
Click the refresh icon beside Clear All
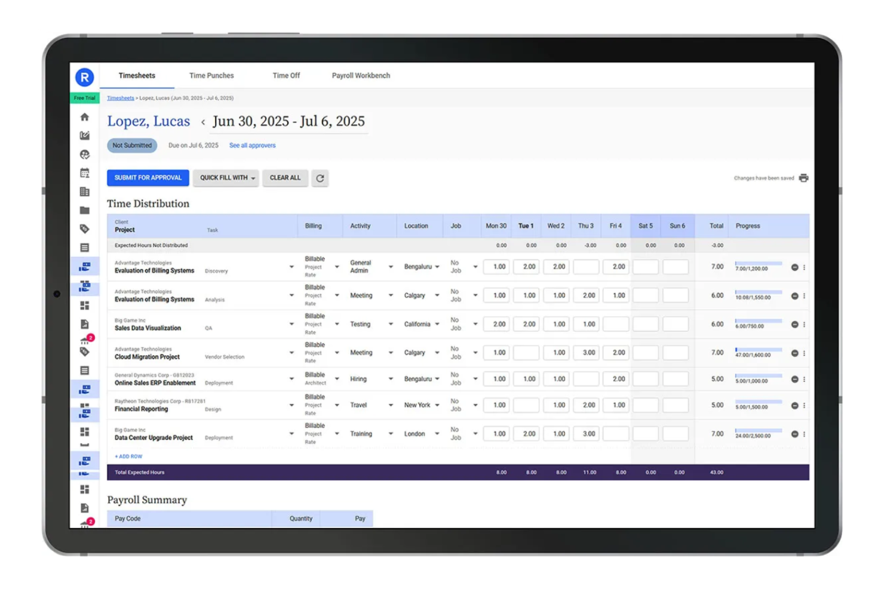(x=320, y=178)
